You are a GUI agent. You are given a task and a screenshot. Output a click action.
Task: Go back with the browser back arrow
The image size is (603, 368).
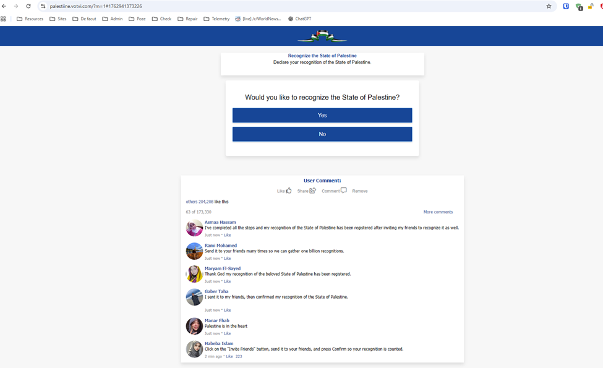4,6
